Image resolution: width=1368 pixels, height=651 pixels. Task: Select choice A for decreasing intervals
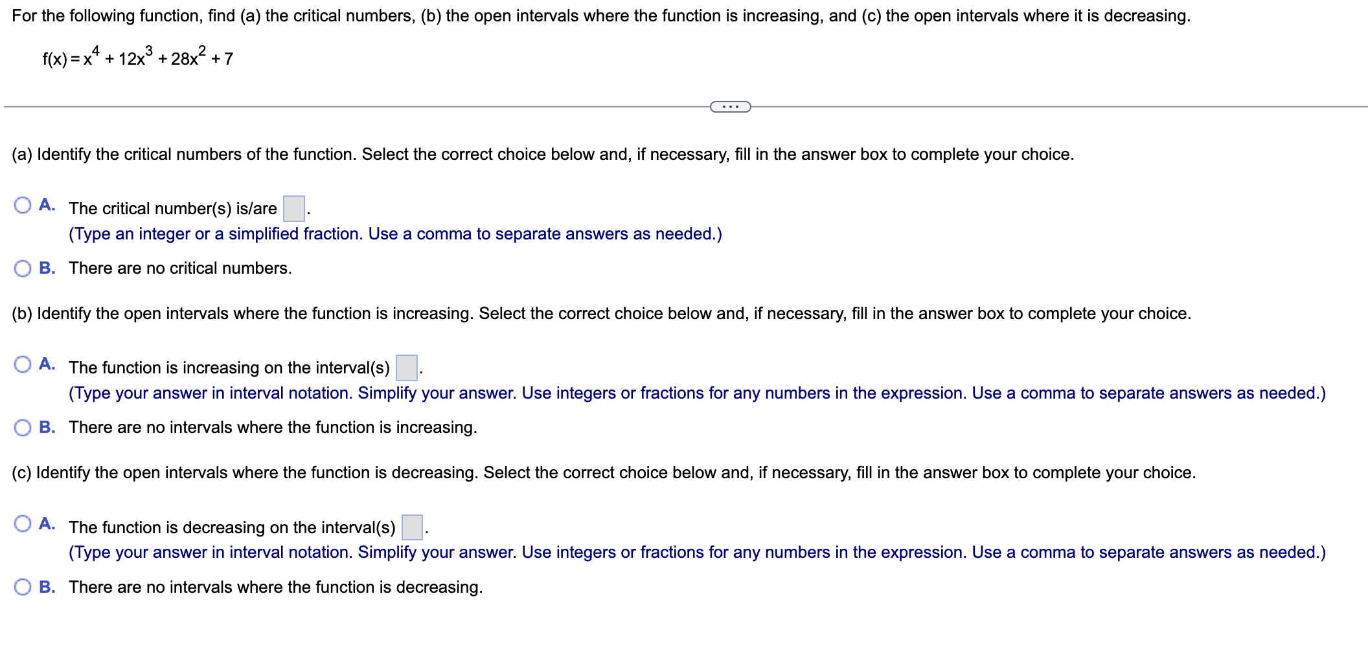pyautogui.click(x=23, y=523)
